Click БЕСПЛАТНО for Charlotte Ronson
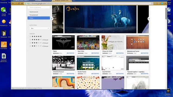173x97 pixels. [x=70, y=74]
